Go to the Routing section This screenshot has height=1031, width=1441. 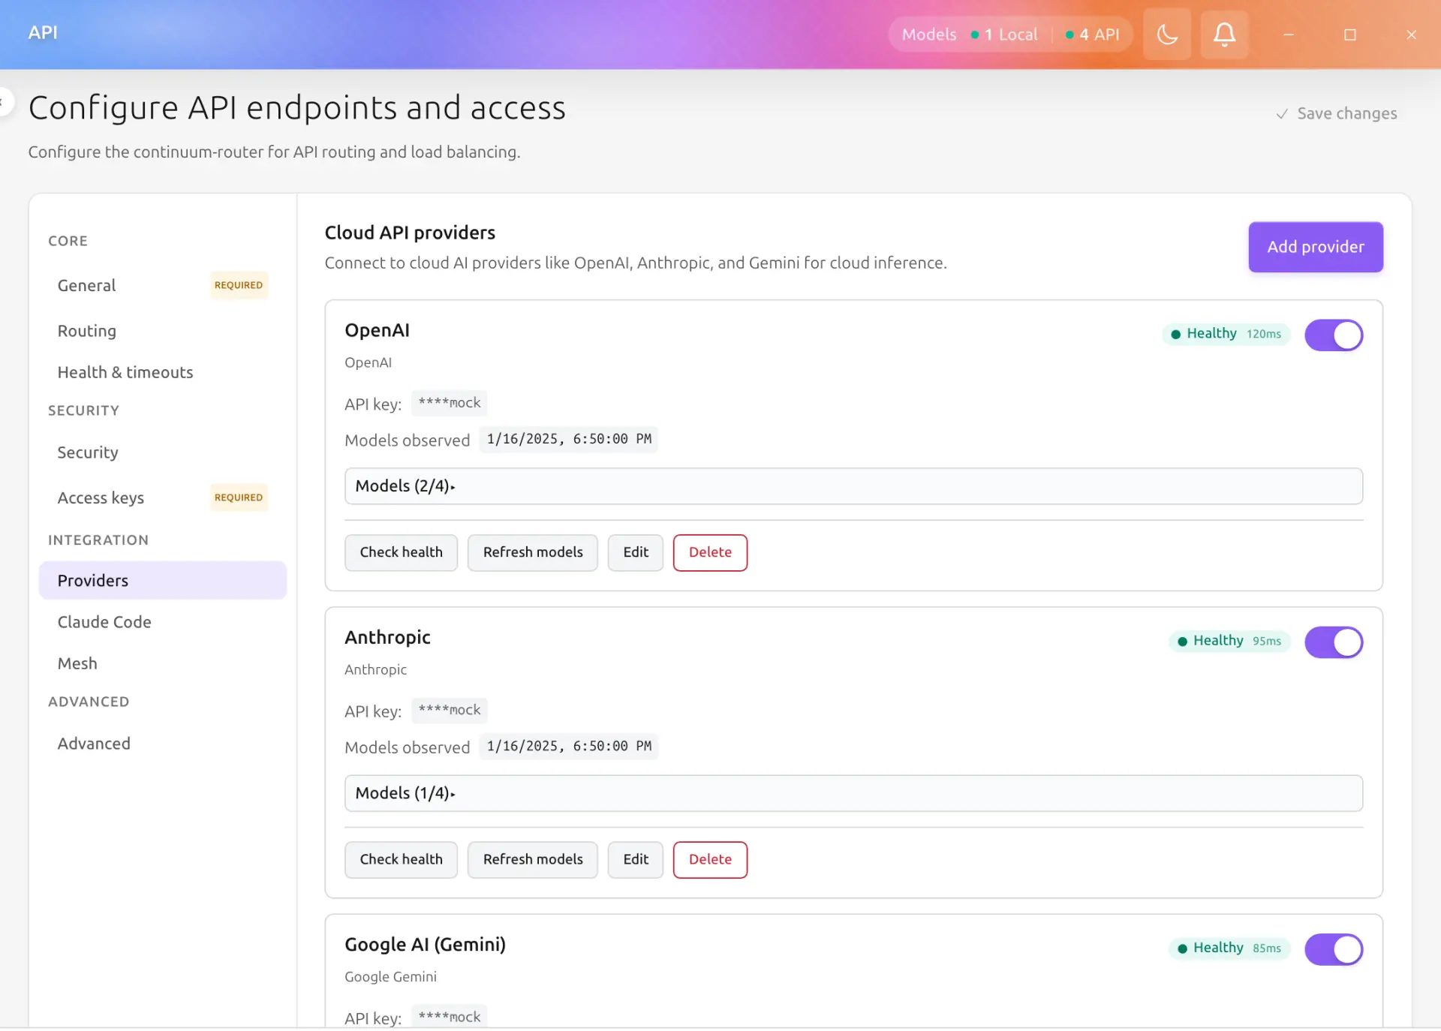point(162,331)
